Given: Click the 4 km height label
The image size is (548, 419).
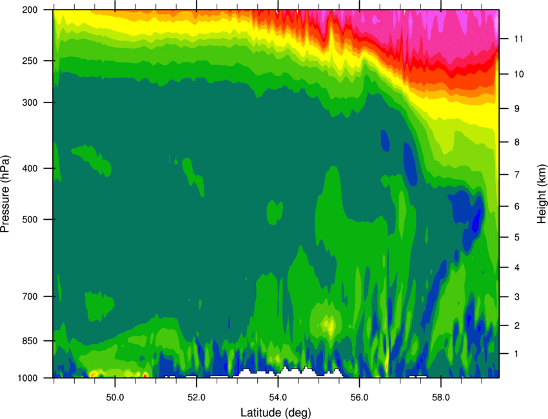Looking at the screenshot, I should tap(517, 268).
